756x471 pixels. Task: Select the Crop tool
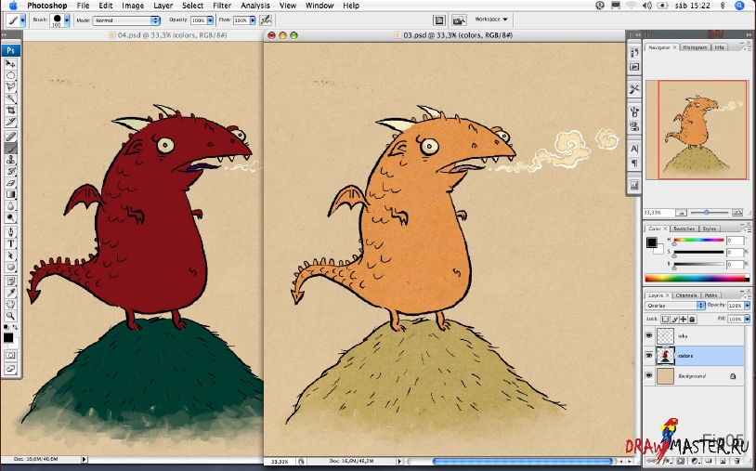tap(10, 111)
